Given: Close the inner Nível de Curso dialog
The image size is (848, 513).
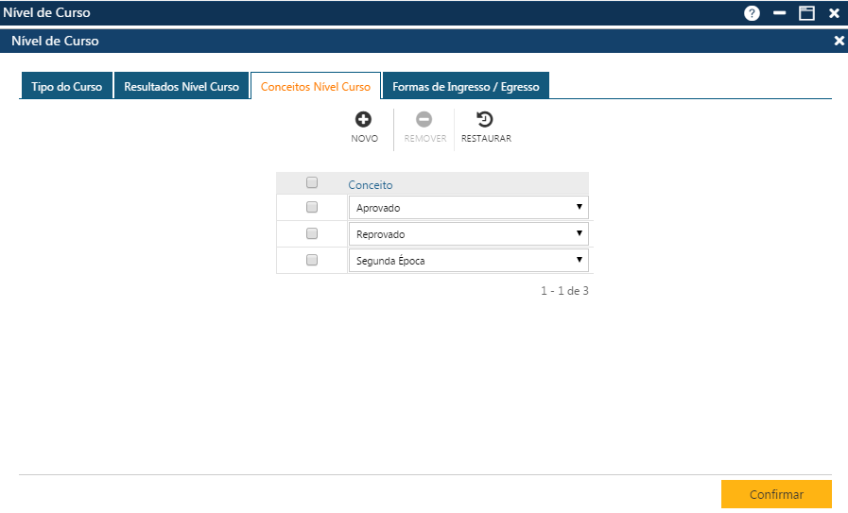Looking at the screenshot, I should 839,41.
